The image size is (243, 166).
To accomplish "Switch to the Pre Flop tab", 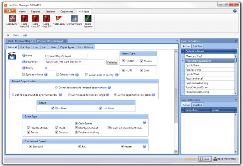I will pyautogui.click(x=25, y=47).
